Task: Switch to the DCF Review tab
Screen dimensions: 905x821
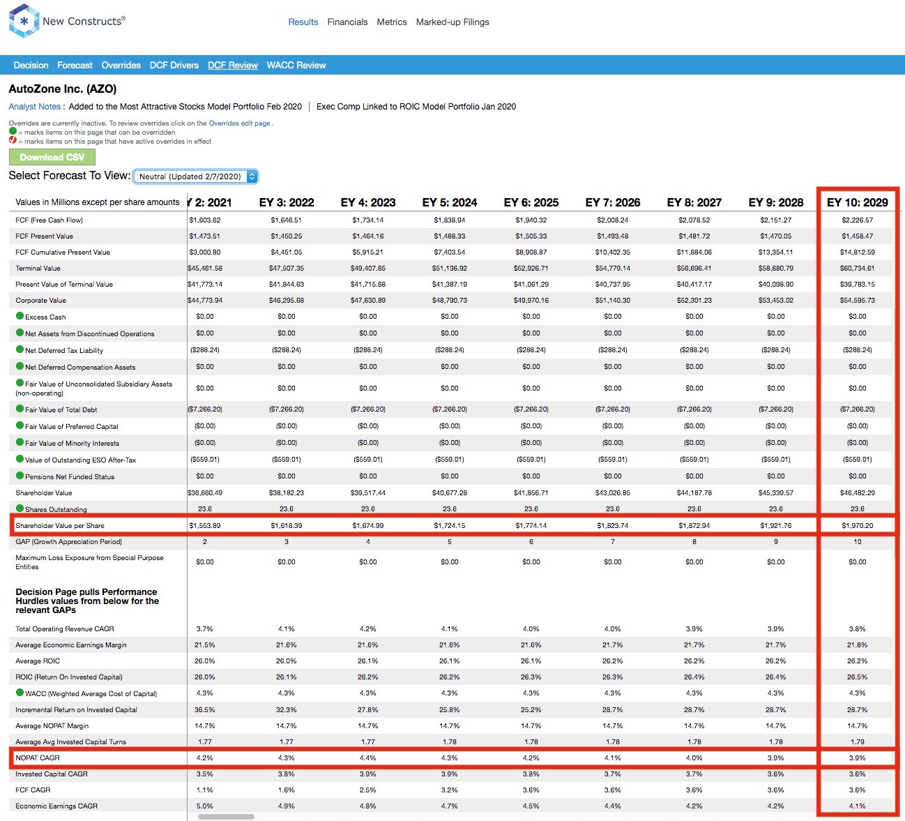Action: (x=233, y=65)
